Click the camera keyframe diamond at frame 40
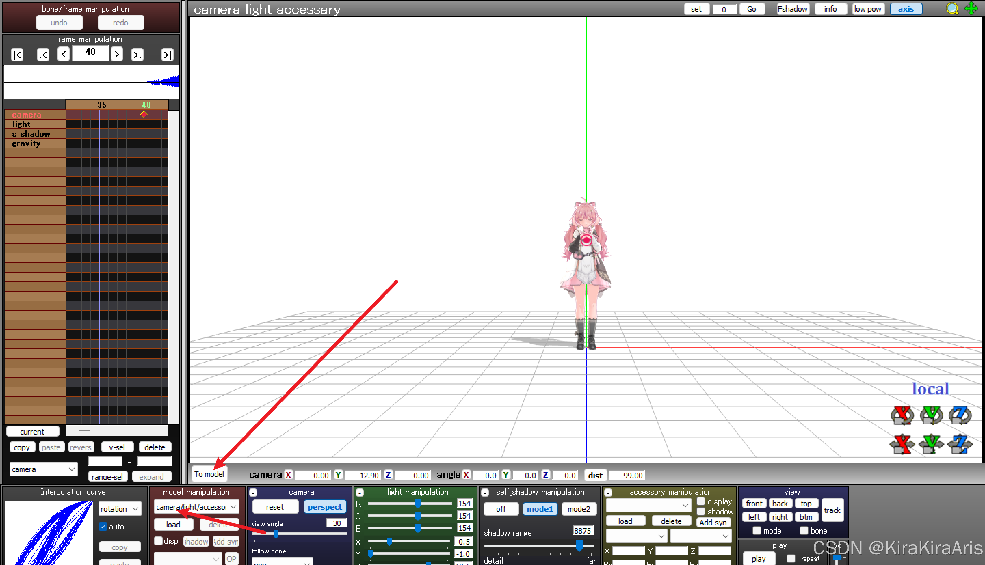Screen dimensions: 985x565 [144, 114]
